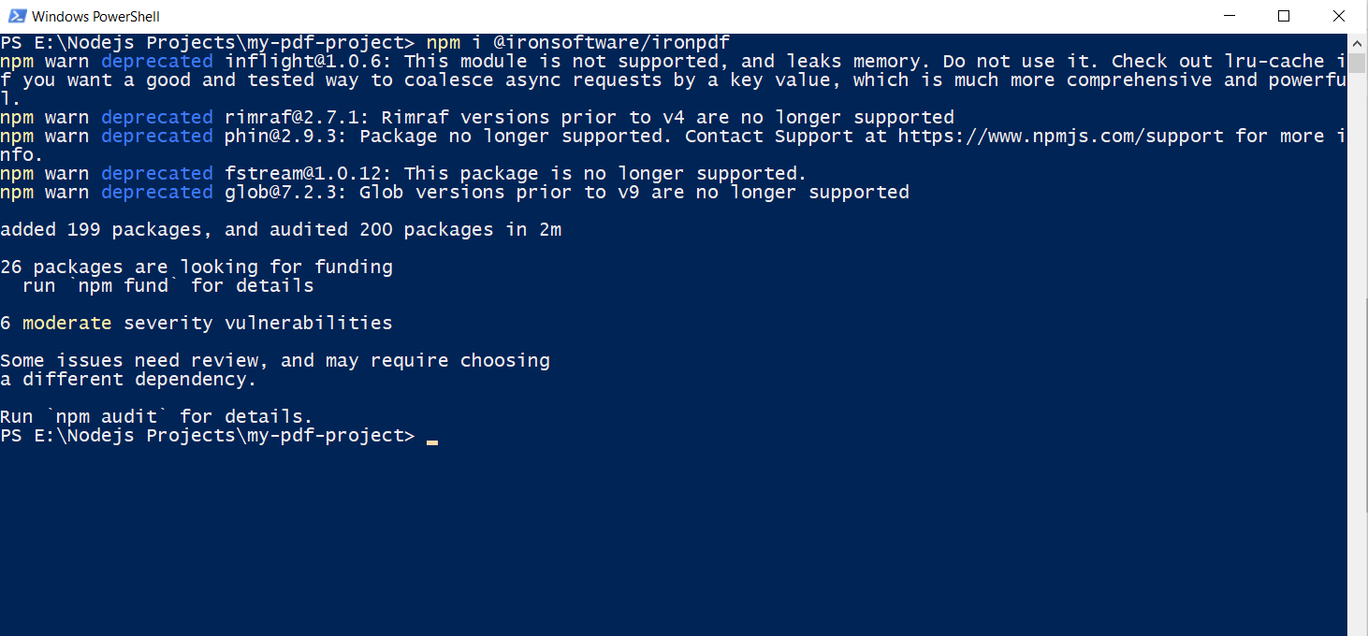Close the Windows PowerShell window

[1339, 16]
